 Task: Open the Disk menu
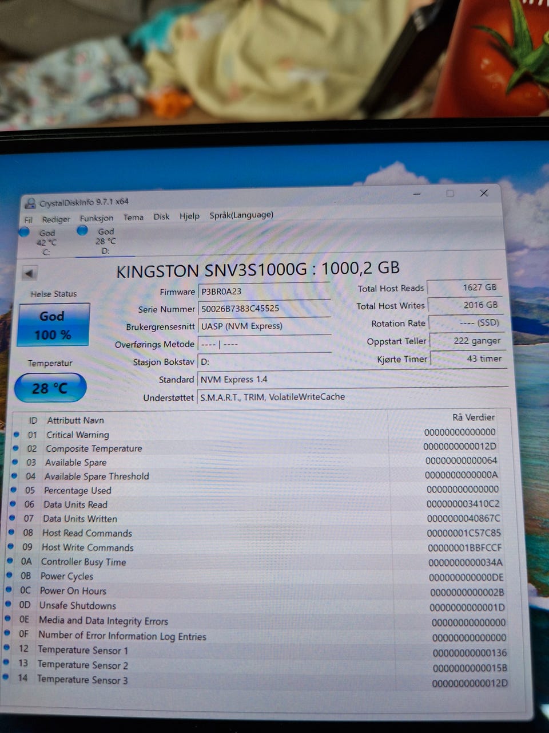coord(161,216)
